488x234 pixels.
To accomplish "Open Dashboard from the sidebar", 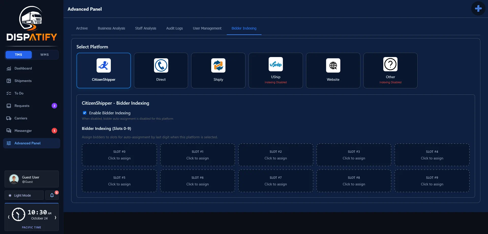I will (x=32, y=68).
